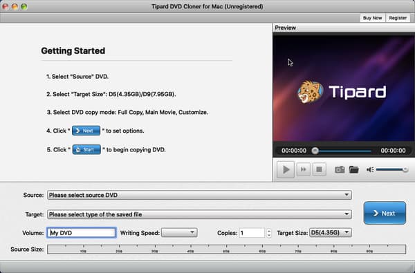Mute audio with the speaker icon
Screen dimensions: 415x273
pos(370,169)
